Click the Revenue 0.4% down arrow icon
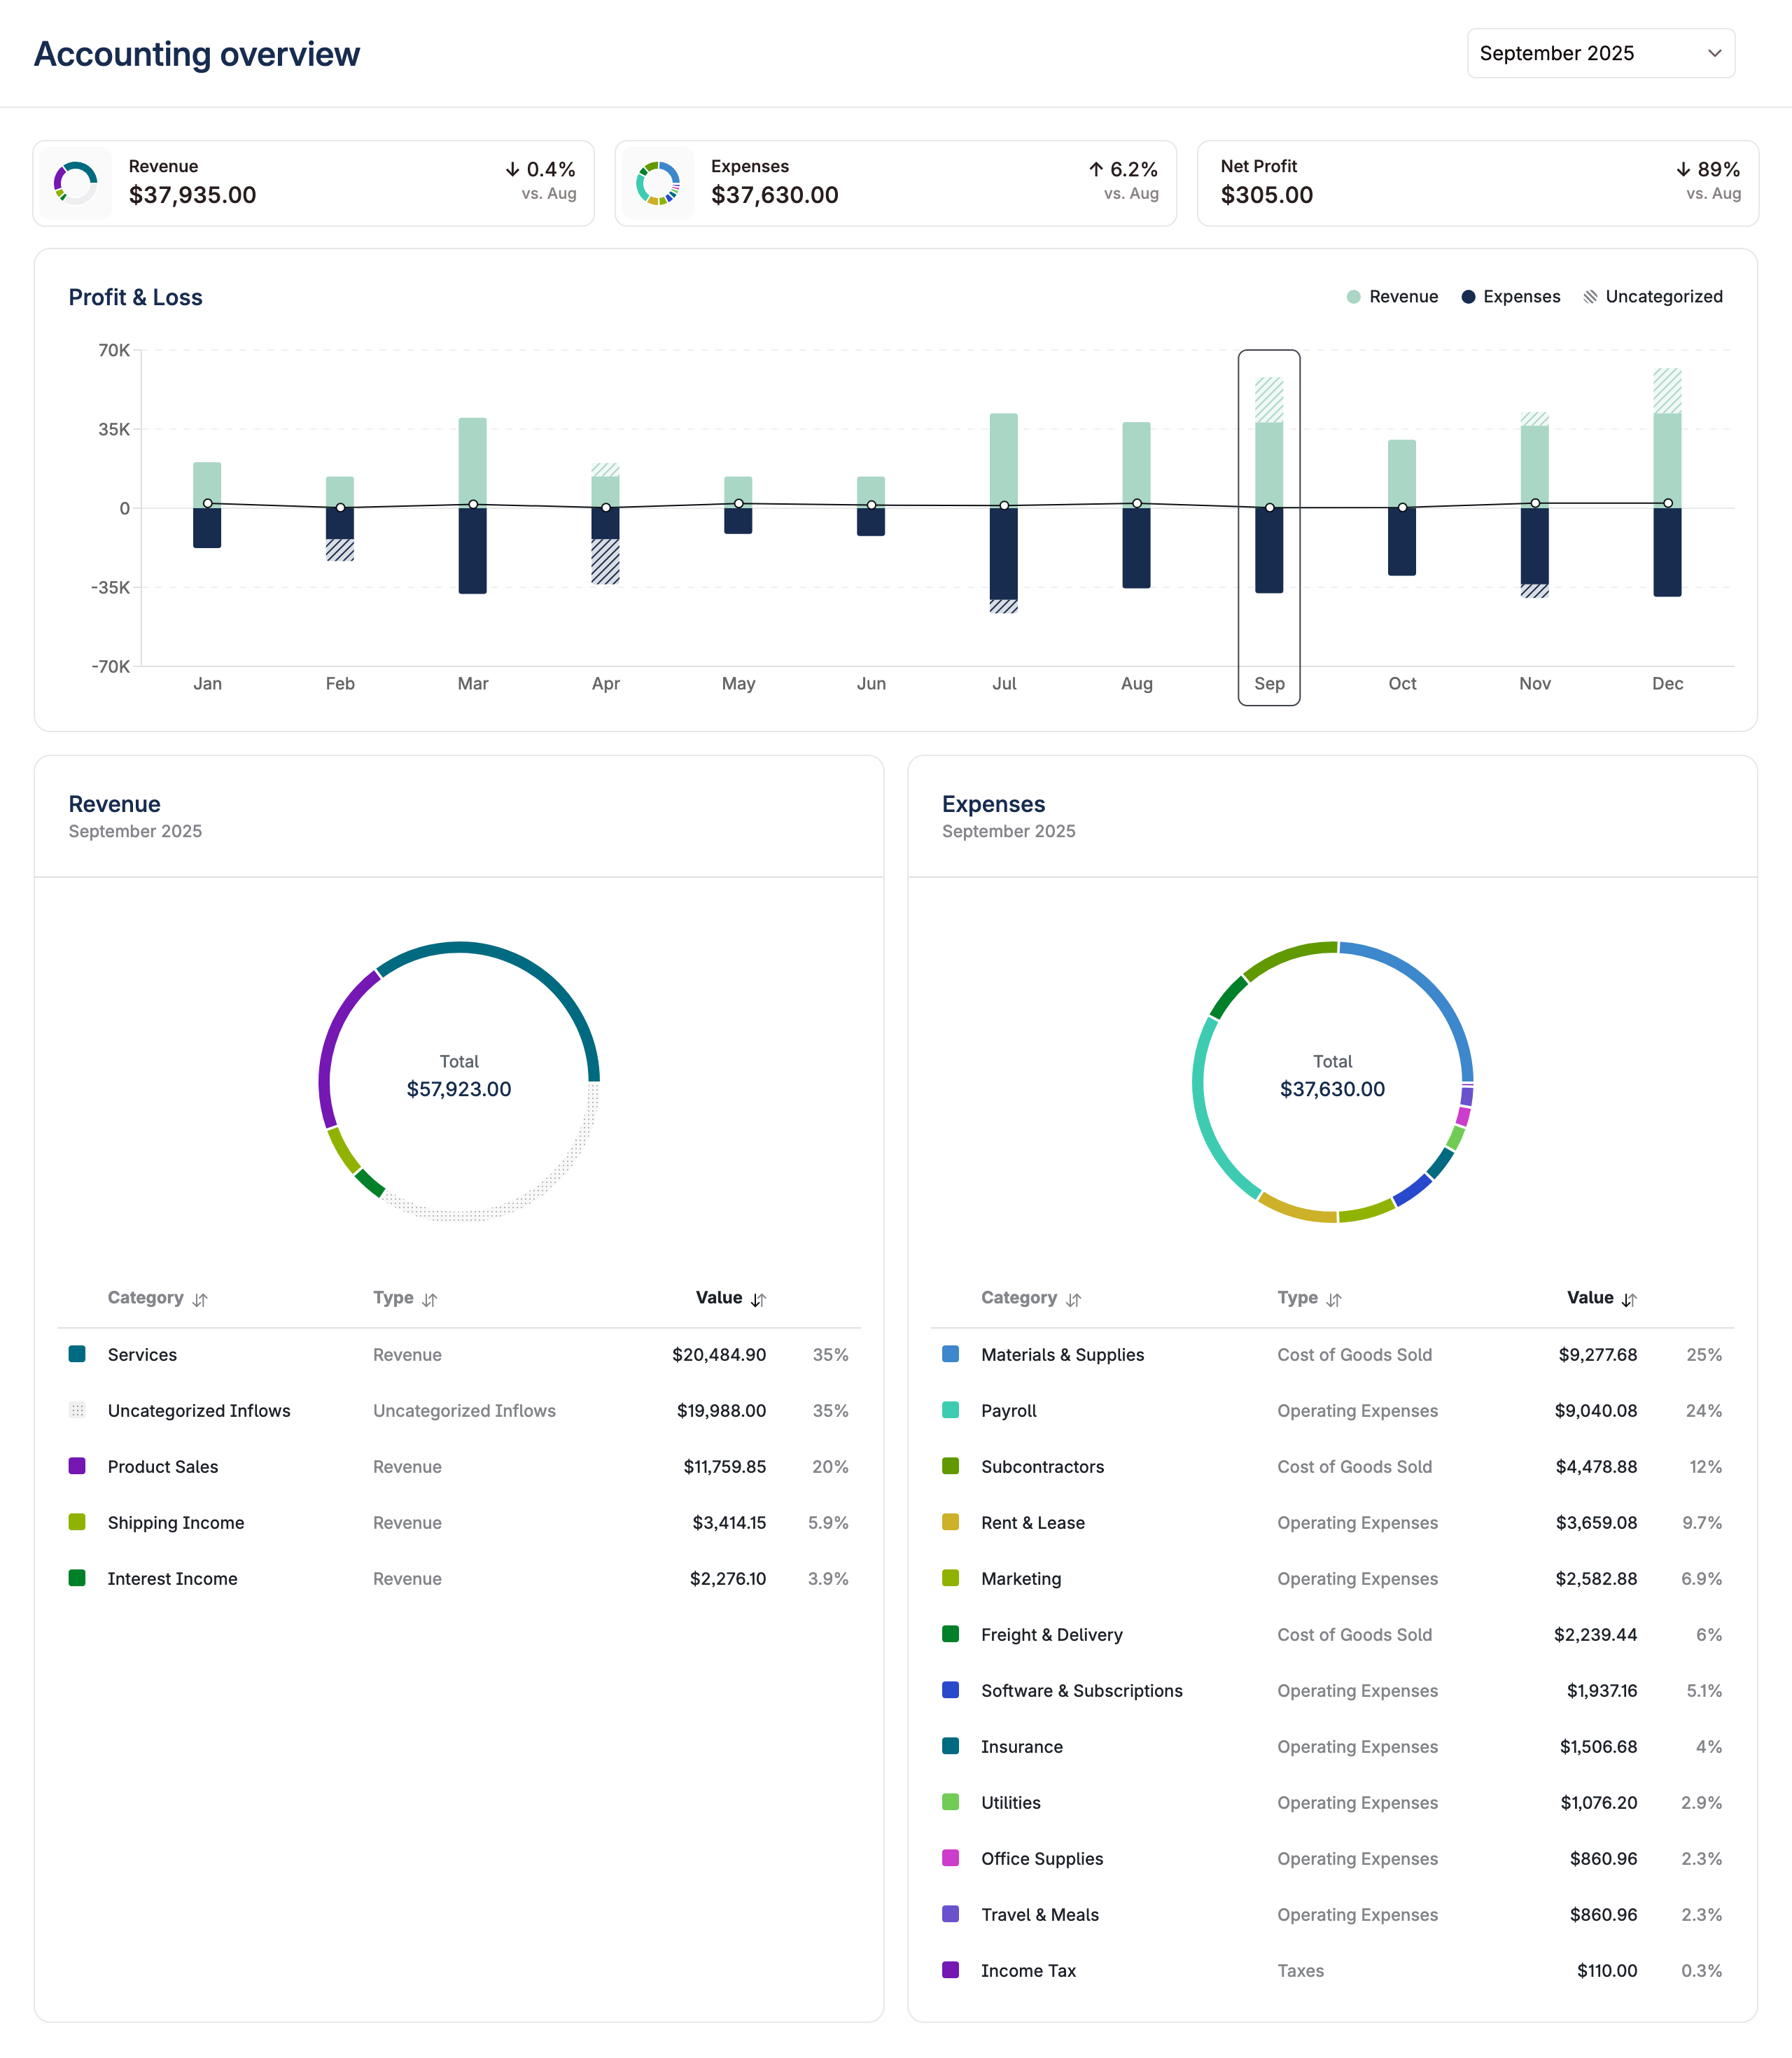This screenshot has width=1792, height=2058. coord(512,170)
